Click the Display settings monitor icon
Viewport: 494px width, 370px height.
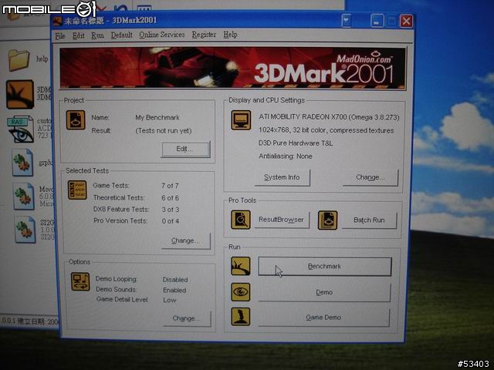[241, 120]
